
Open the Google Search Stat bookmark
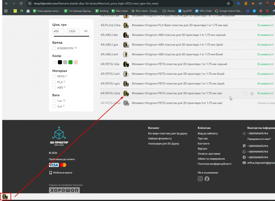coord(228,11)
